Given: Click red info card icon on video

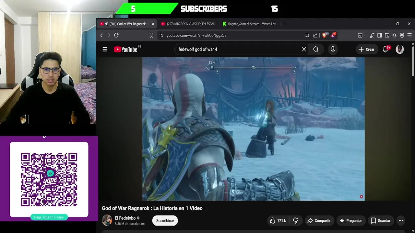Looking at the screenshot, I should [x=361, y=196].
